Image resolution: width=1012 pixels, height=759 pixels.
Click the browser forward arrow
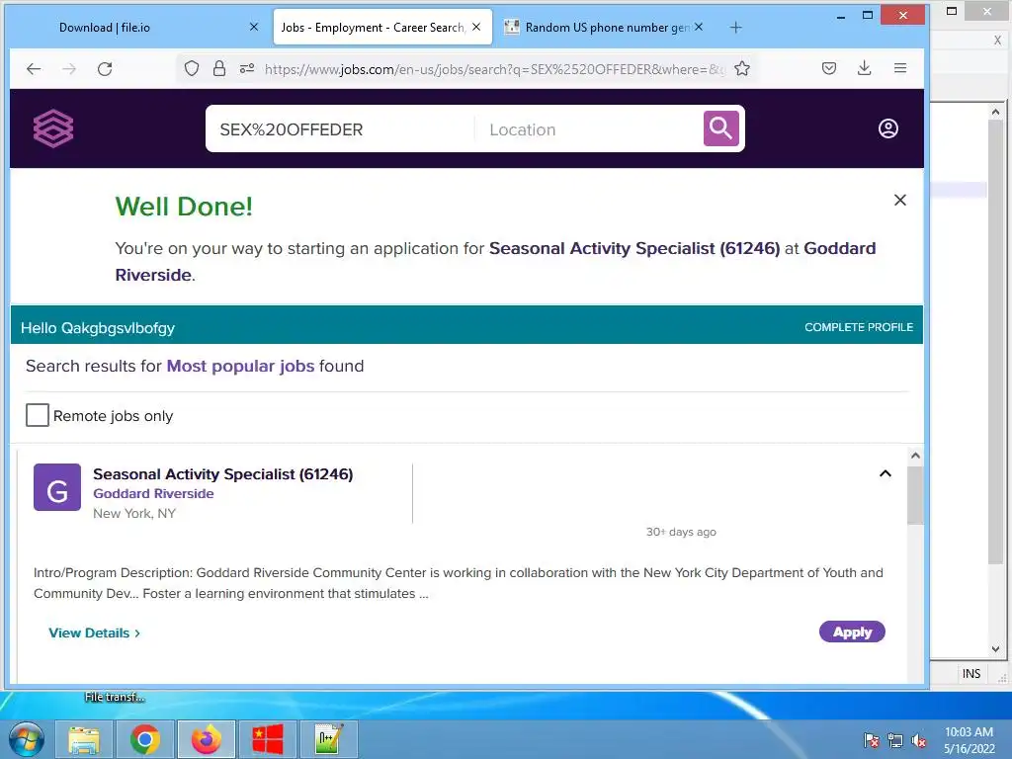(69, 68)
